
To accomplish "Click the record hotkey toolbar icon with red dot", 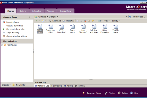I will (85, 21).
